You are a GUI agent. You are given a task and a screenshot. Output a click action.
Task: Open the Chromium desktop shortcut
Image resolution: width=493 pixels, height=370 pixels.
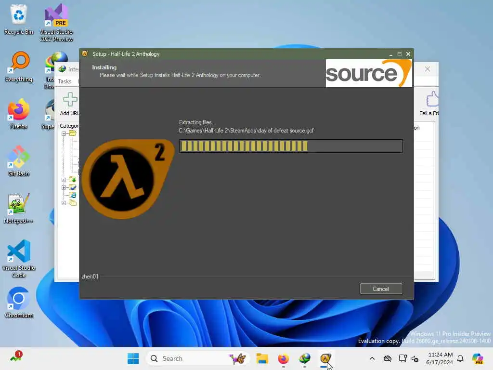[19, 303]
